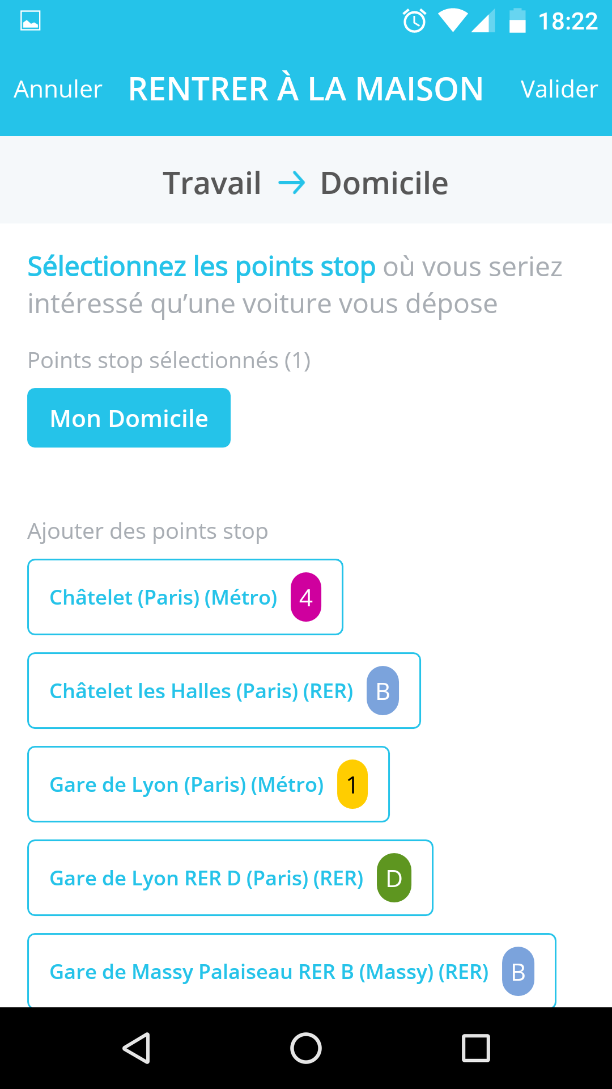Image resolution: width=612 pixels, height=1089 pixels.
Task: Select Gare de Lyon (Paris) (Métro) stop
Action: click(x=186, y=784)
